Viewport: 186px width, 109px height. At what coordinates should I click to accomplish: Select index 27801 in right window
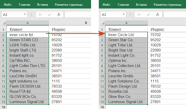pos(167,102)
